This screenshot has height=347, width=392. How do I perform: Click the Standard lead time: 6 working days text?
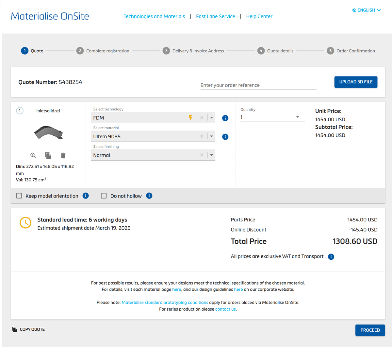[x=82, y=220]
